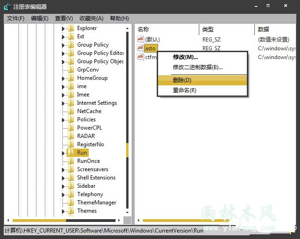Expand the Explorer key

[63, 29]
